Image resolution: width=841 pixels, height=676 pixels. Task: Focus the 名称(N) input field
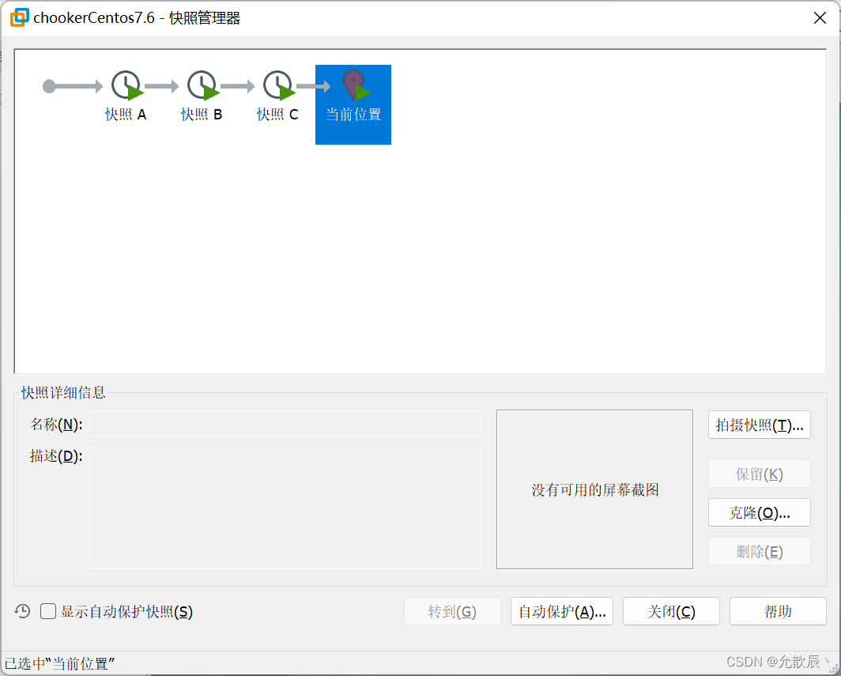click(x=285, y=424)
